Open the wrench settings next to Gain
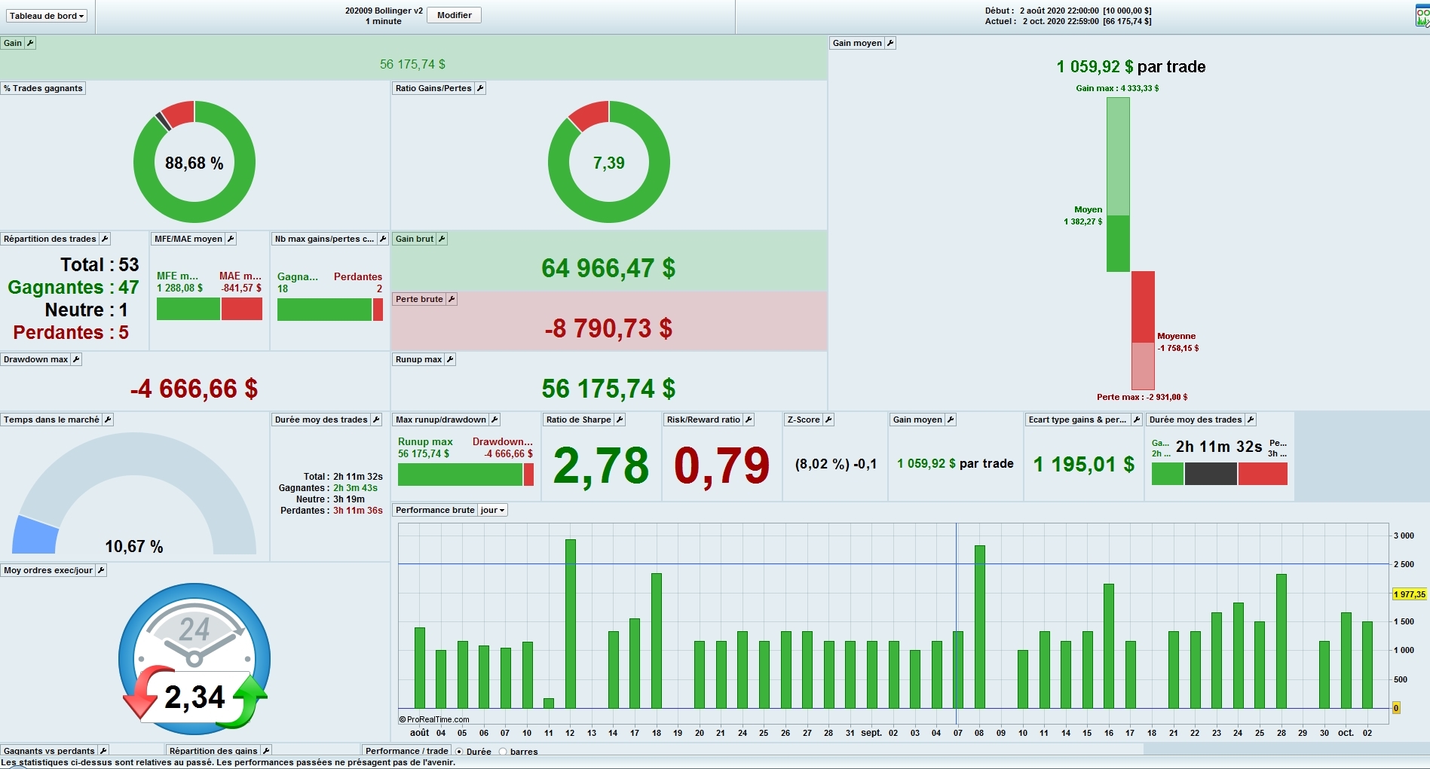 [30, 43]
